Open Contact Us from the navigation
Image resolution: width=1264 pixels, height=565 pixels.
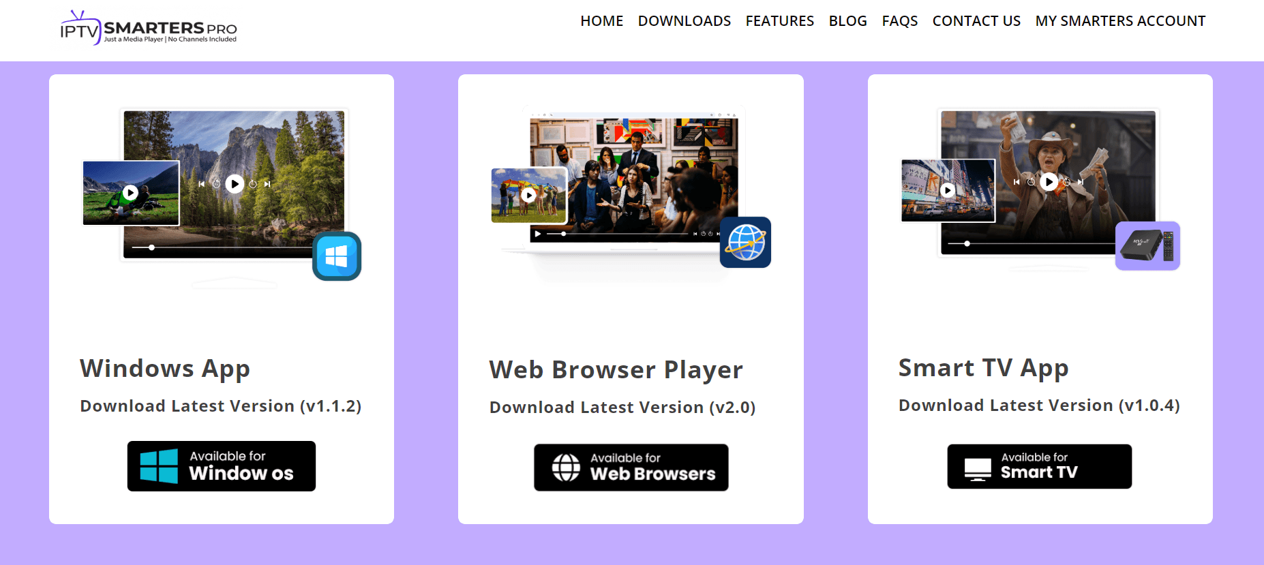pyautogui.click(x=976, y=21)
